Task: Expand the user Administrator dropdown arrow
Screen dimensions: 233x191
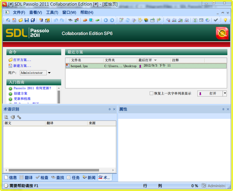Action: [x=49, y=73]
